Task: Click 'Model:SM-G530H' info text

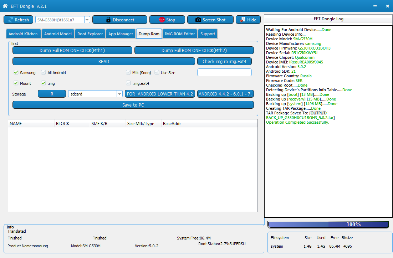Action: (x=86, y=246)
